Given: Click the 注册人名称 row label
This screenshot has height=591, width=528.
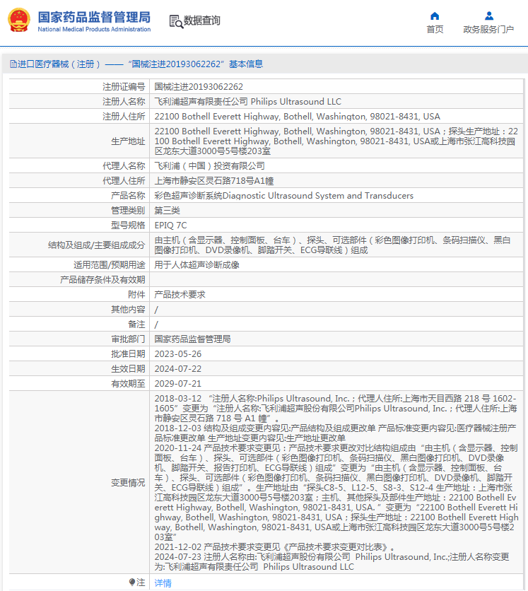Looking at the screenshot, I should coord(124,101).
